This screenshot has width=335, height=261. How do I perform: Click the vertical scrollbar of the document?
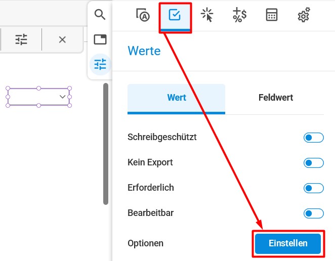(x=106, y=144)
